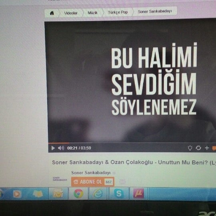Open mail envelope taskbar icon
This screenshot has height=216, width=216.
pos(58,194)
